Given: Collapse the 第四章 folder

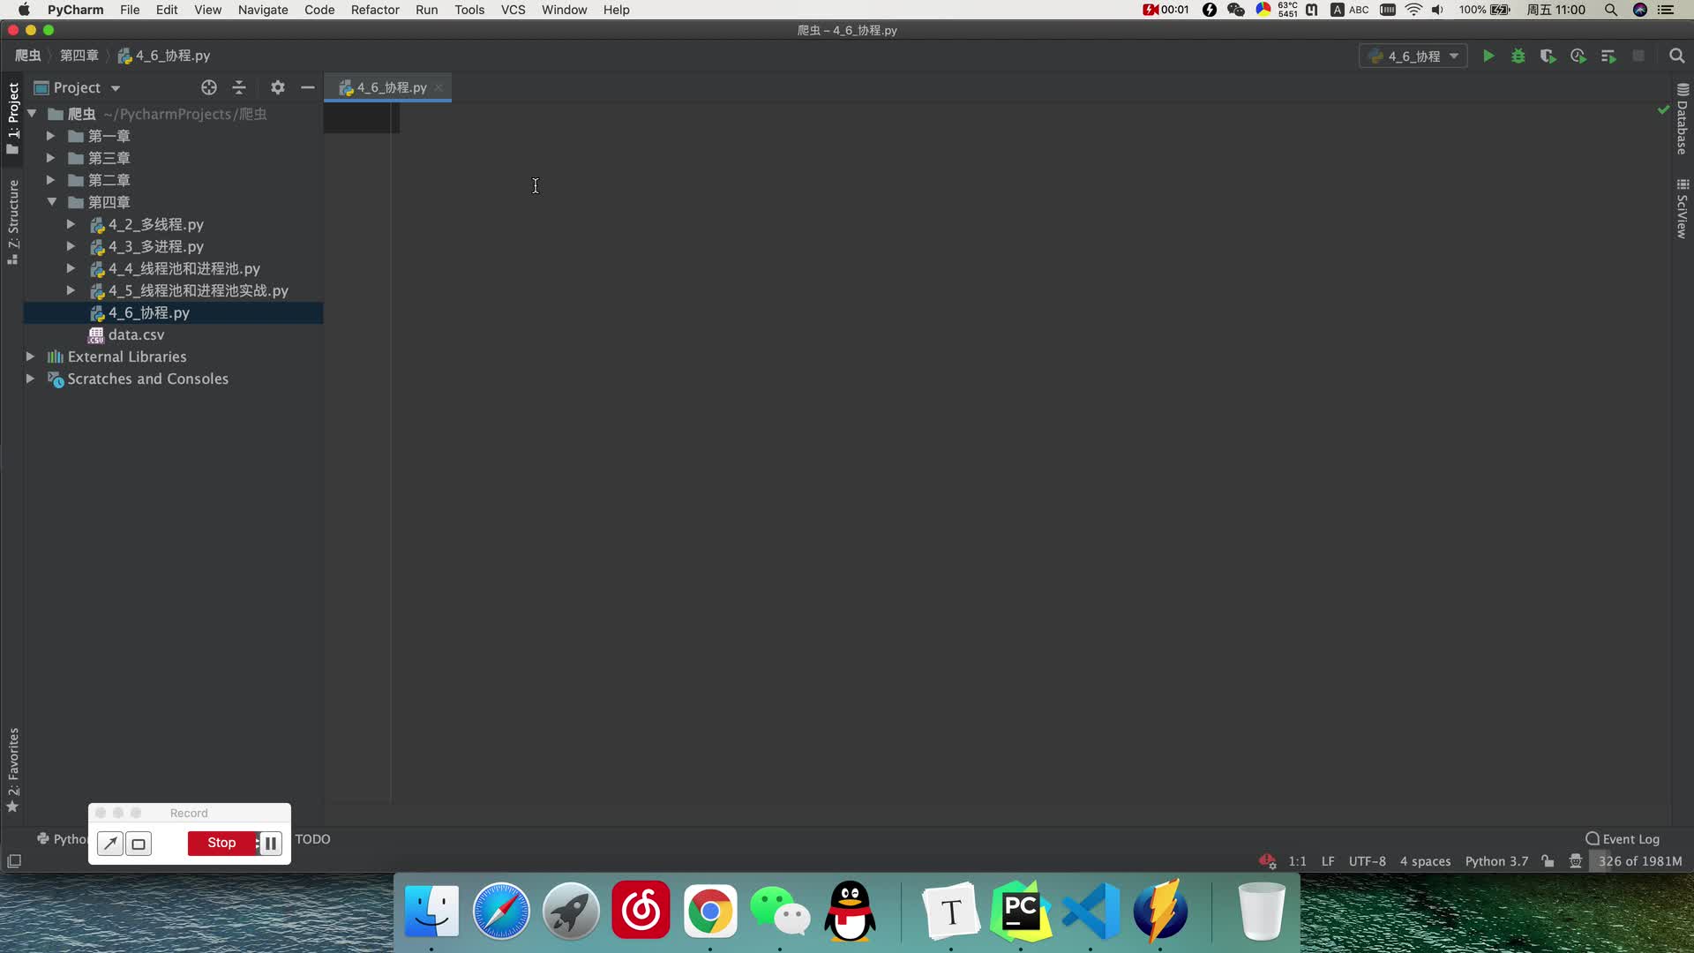Looking at the screenshot, I should coord(51,202).
